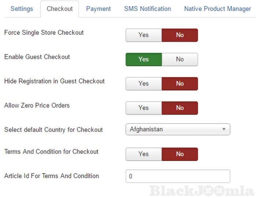This screenshot has width=256, height=198.
Task: Focus the Article Id For Terms And Condition field
Action: (x=178, y=176)
